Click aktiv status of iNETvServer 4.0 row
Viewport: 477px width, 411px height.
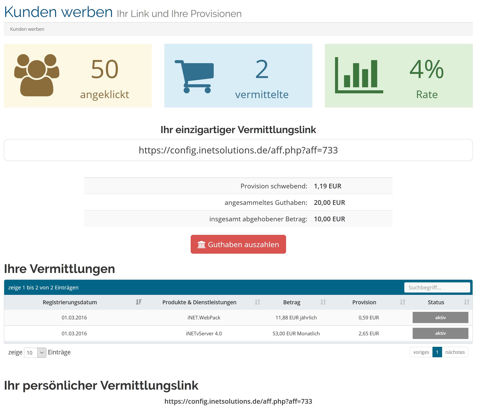tap(440, 333)
